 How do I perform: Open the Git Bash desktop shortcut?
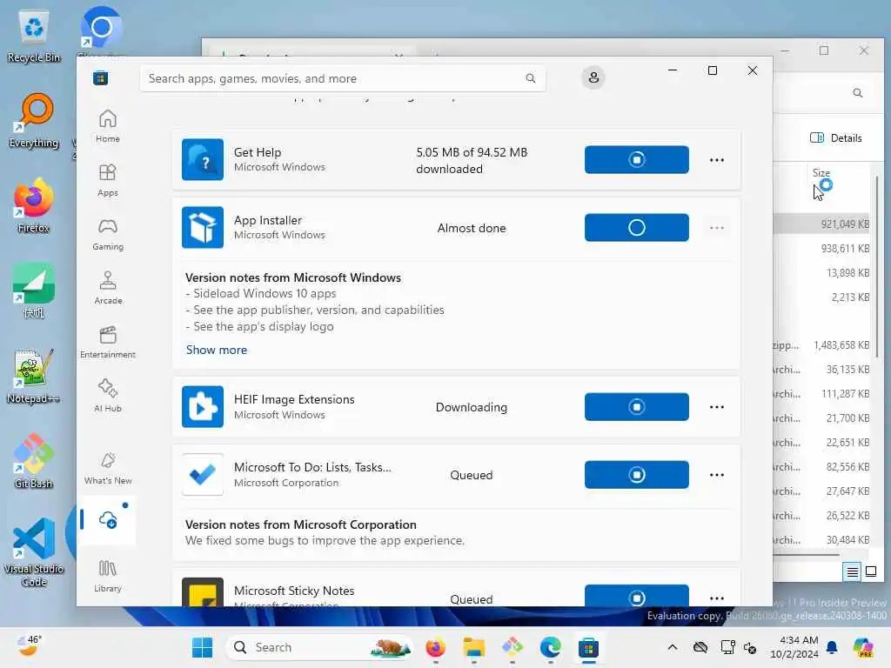point(34,462)
